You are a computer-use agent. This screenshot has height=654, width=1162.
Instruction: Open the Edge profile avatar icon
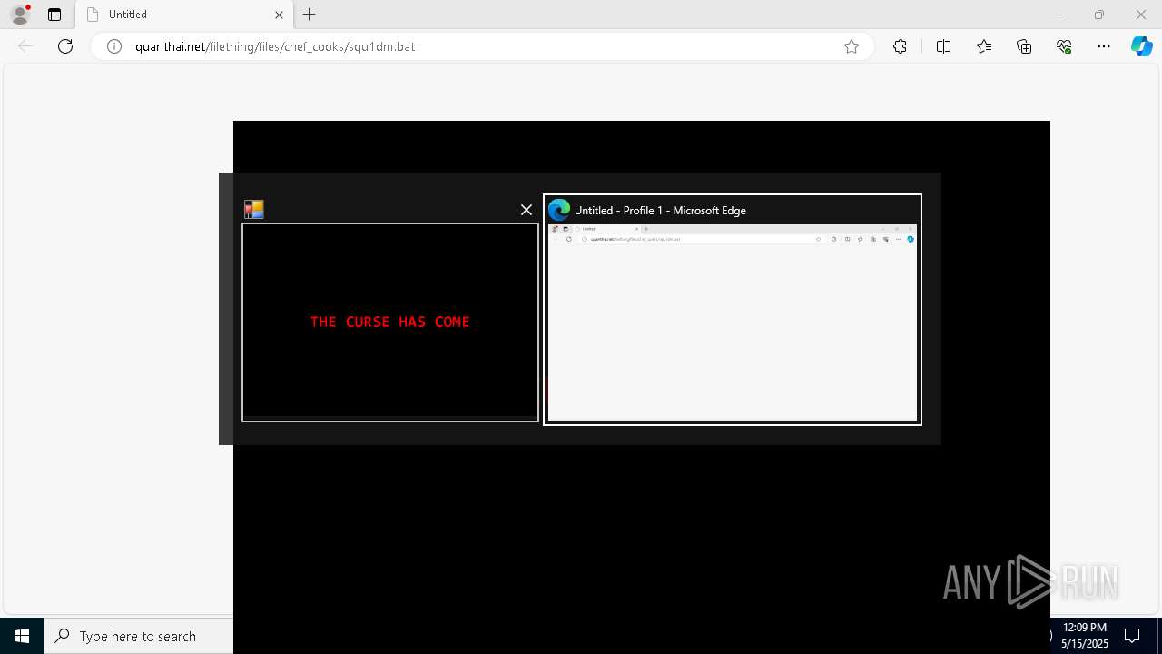[20, 15]
